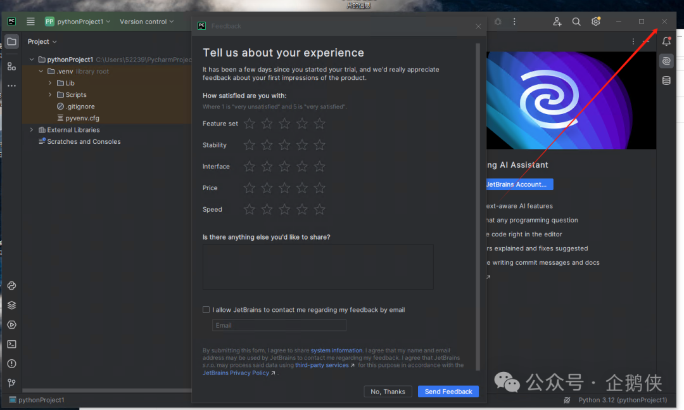
Task: Open the main hamburger menu
Action: click(30, 22)
